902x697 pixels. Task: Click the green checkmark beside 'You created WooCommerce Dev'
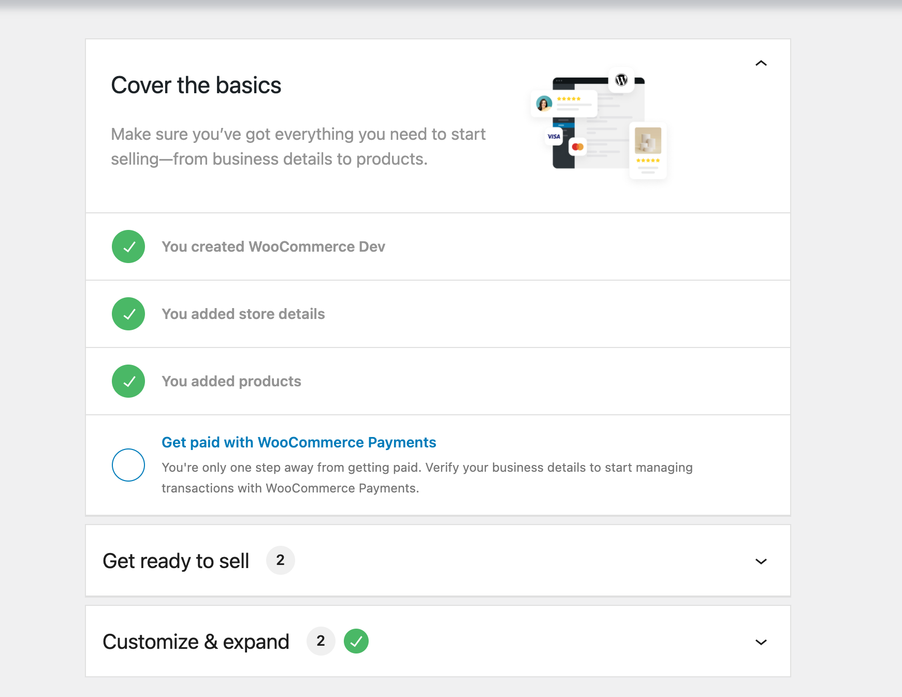(x=128, y=246)
